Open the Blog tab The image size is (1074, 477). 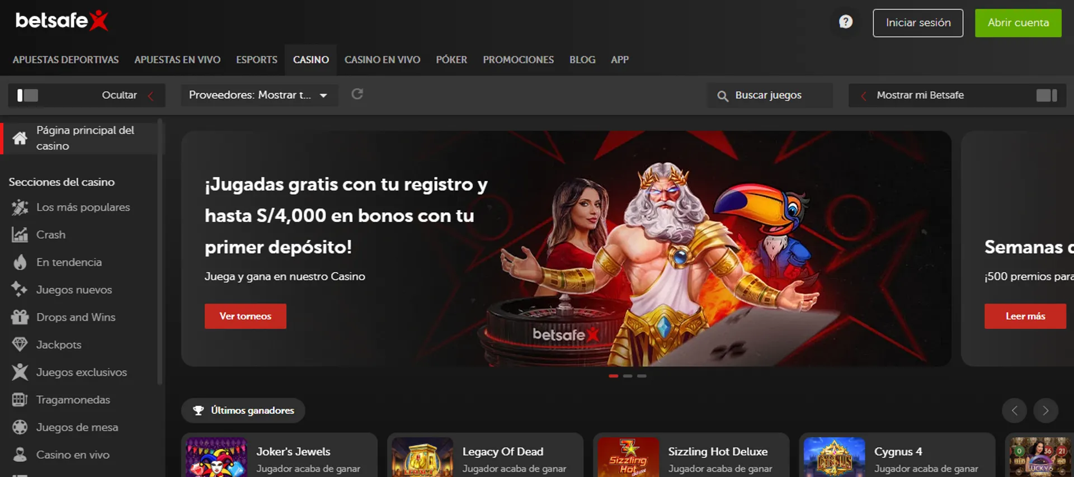pyautogui.click(x=582, y=60)
